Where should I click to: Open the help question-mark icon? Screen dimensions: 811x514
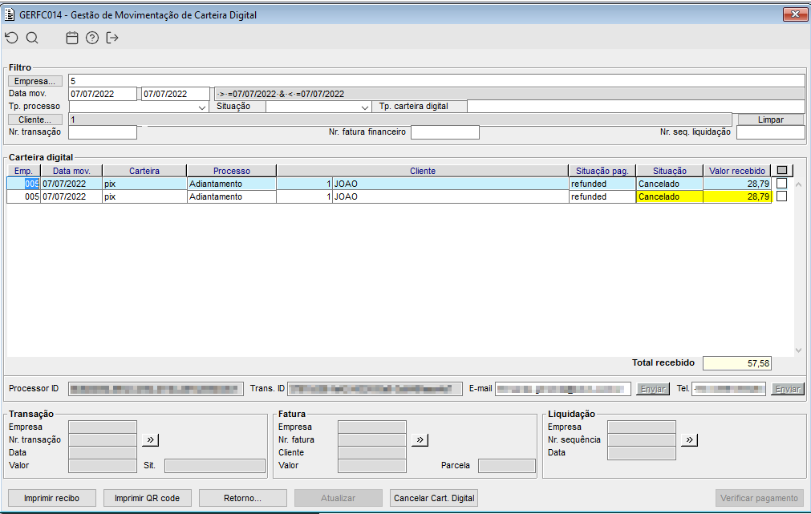(x=92, y=38)
